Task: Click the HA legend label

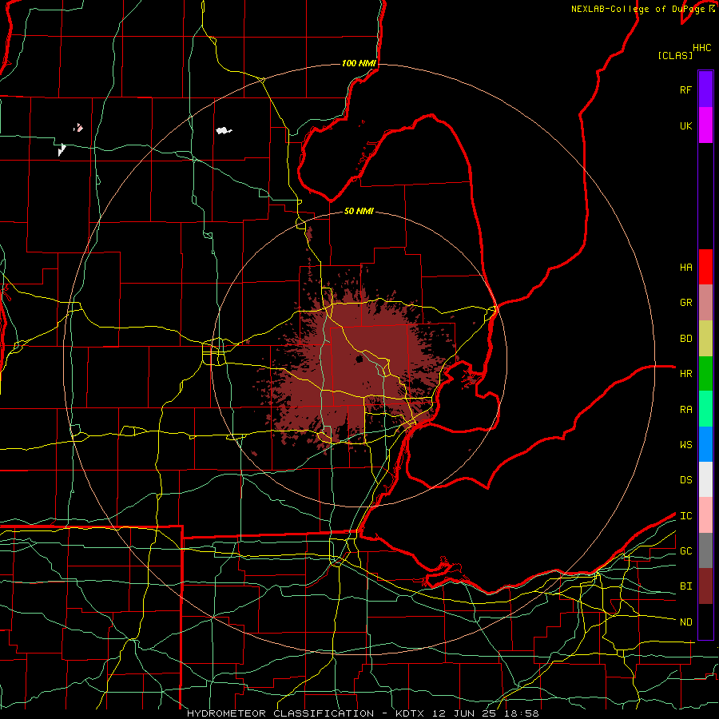Action: tap(685, 267)
